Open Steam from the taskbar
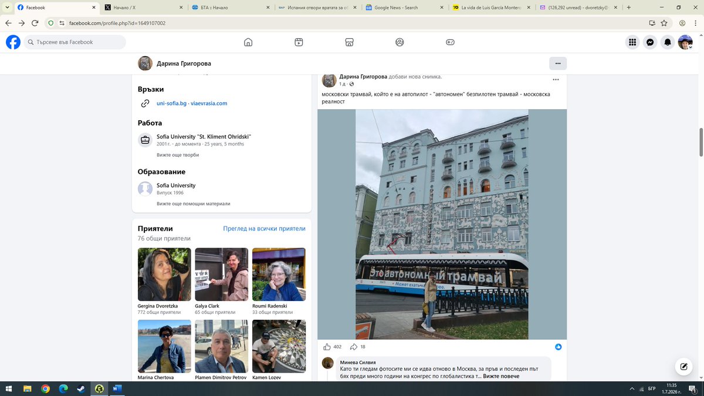The height and width of the screenshot is (396, 704). pos(81,388)
